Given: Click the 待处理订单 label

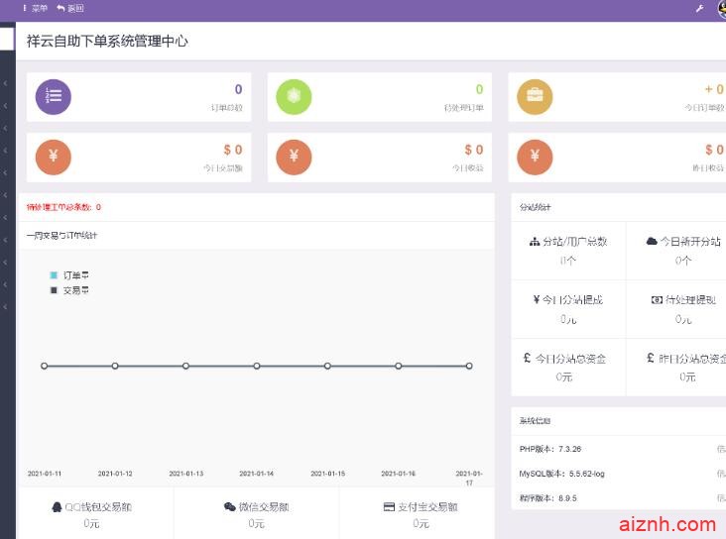Looking at the screenshot, I should pyautogui.click(x=464, y=108).
